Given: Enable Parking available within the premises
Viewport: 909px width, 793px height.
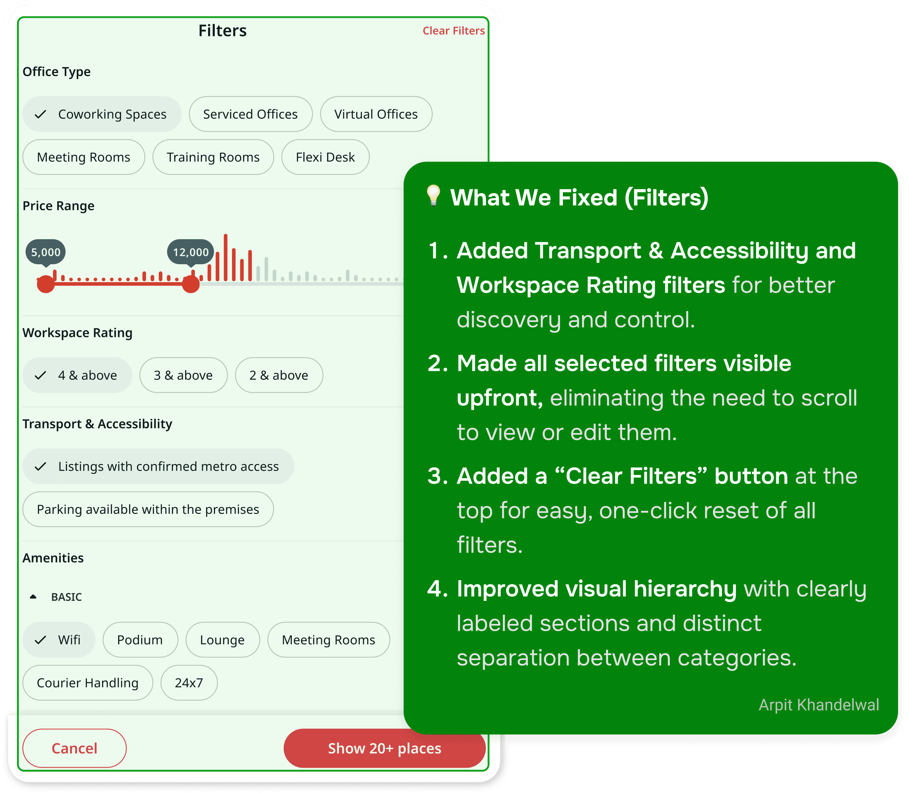Looking at the screenshot, I should [148, 509].
